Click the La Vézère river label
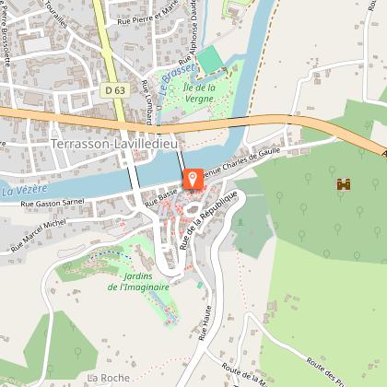This screenshot has height=387, width=387. coord(25,190)
